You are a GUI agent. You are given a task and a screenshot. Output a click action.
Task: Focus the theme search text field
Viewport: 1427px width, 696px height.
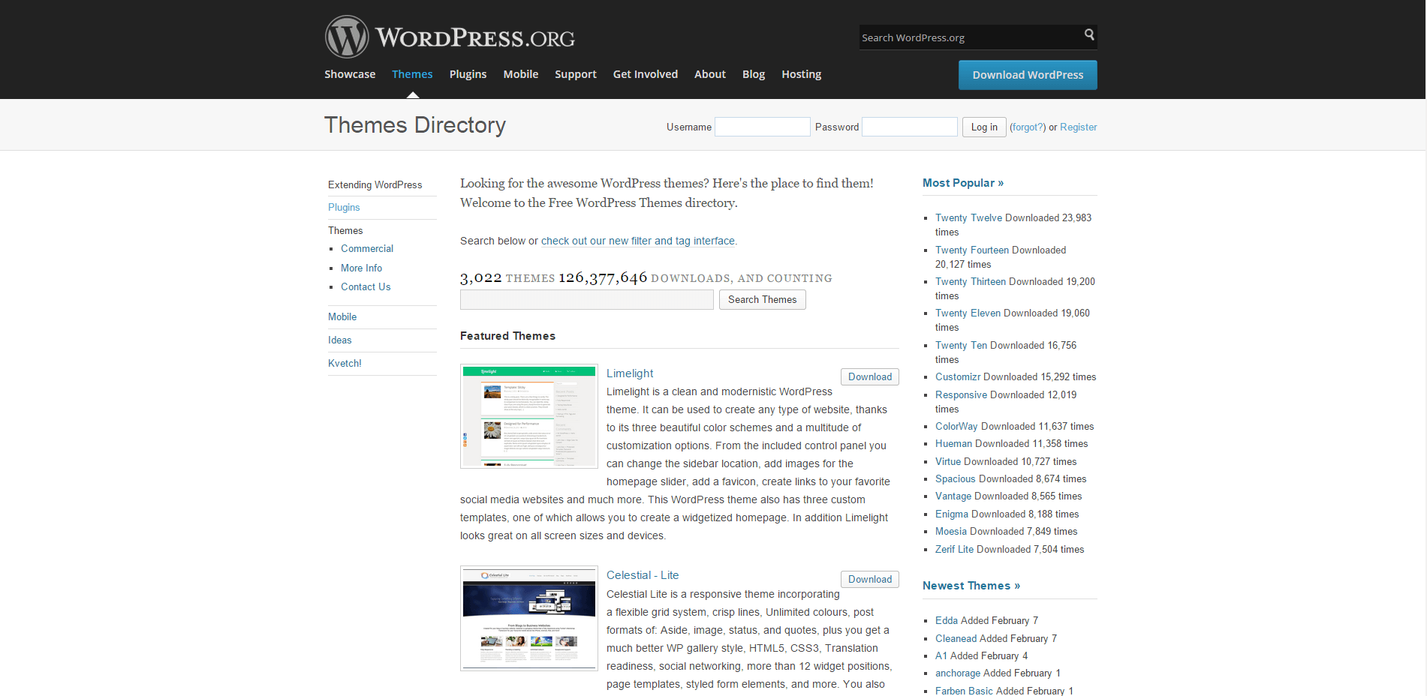[586, 300]
